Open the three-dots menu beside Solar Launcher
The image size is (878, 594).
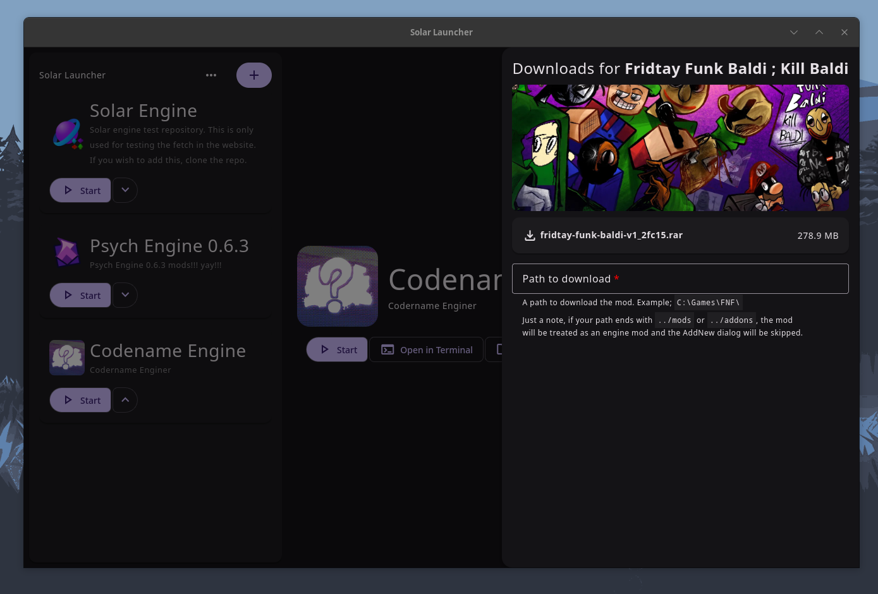coord(211,75)
